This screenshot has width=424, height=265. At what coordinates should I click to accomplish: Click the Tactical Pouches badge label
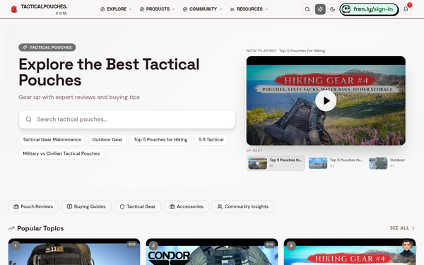pos(47,47)
